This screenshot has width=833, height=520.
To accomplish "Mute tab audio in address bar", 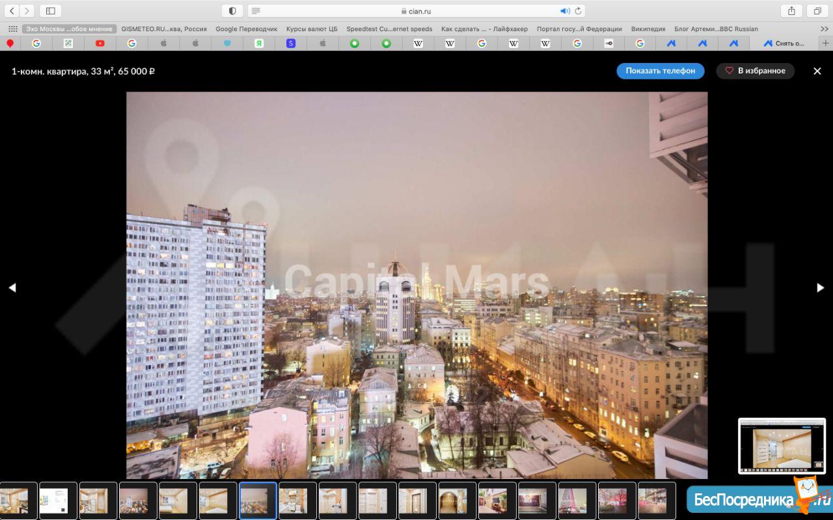I will (x=564, y=11).
